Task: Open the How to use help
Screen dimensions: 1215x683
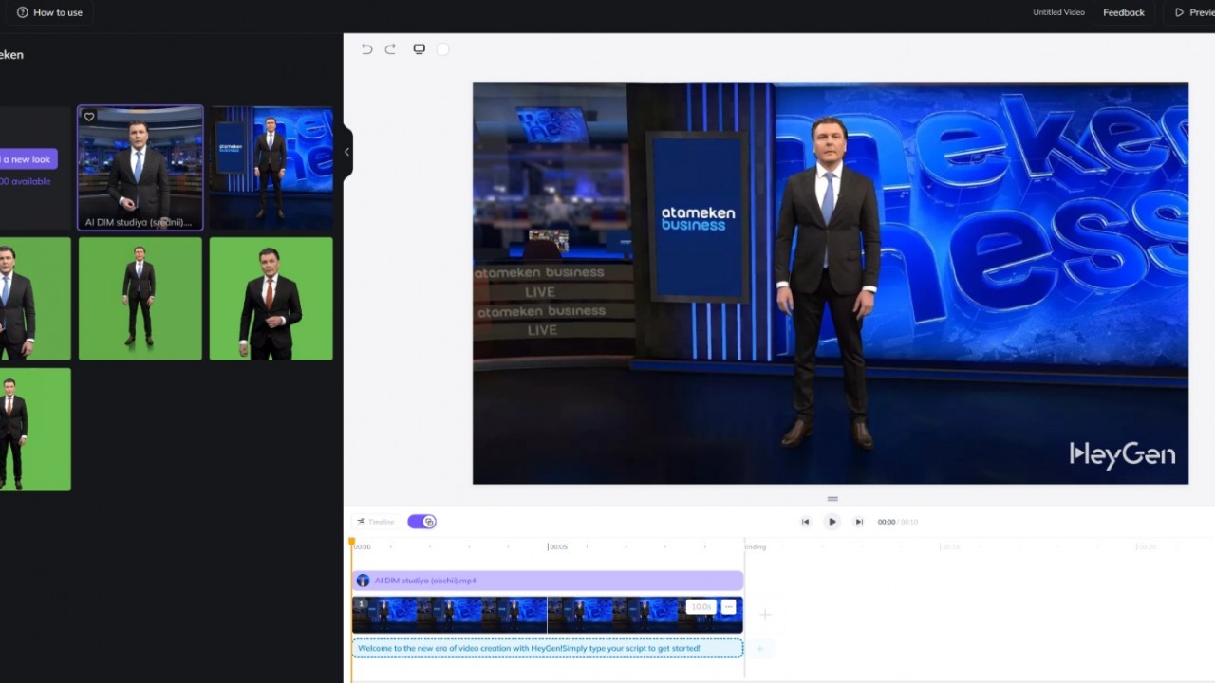Action: pyautogui.click(x=49, y=12)
